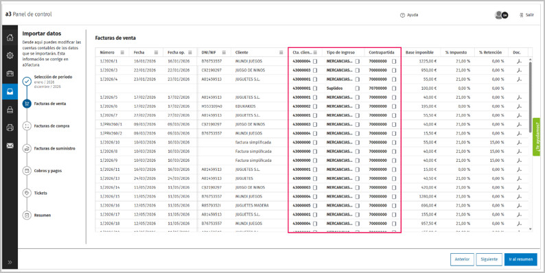This screenshot has height=273, width=545.
Task: Expand the sidebar with the double-chevron icon
Action: (10, 262)
